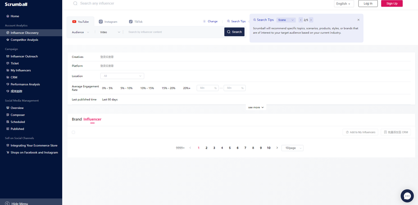Viewport: 418px width, 205px height.
Task: Close the Search Tips panel
Action: [x=358, y=20]
